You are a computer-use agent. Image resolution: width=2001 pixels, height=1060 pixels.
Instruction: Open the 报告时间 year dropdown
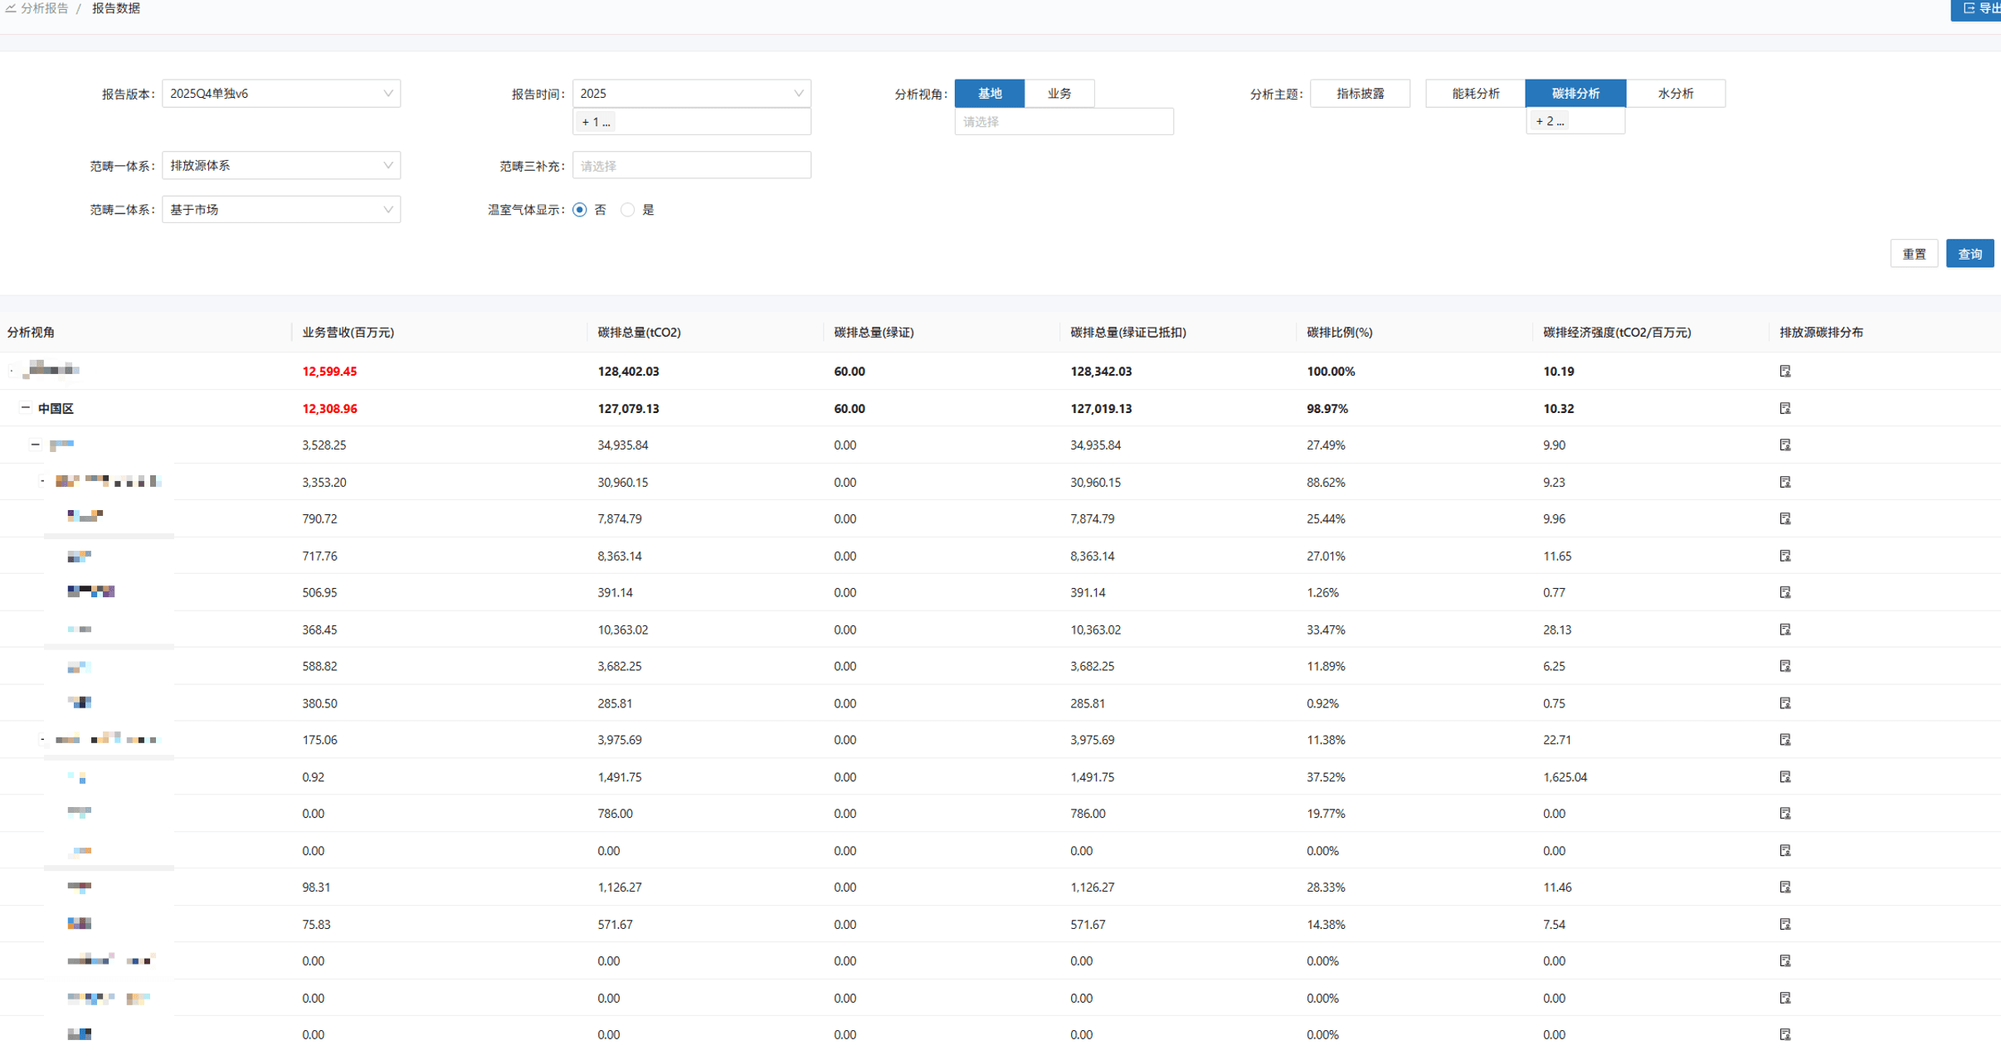point(691,94)
